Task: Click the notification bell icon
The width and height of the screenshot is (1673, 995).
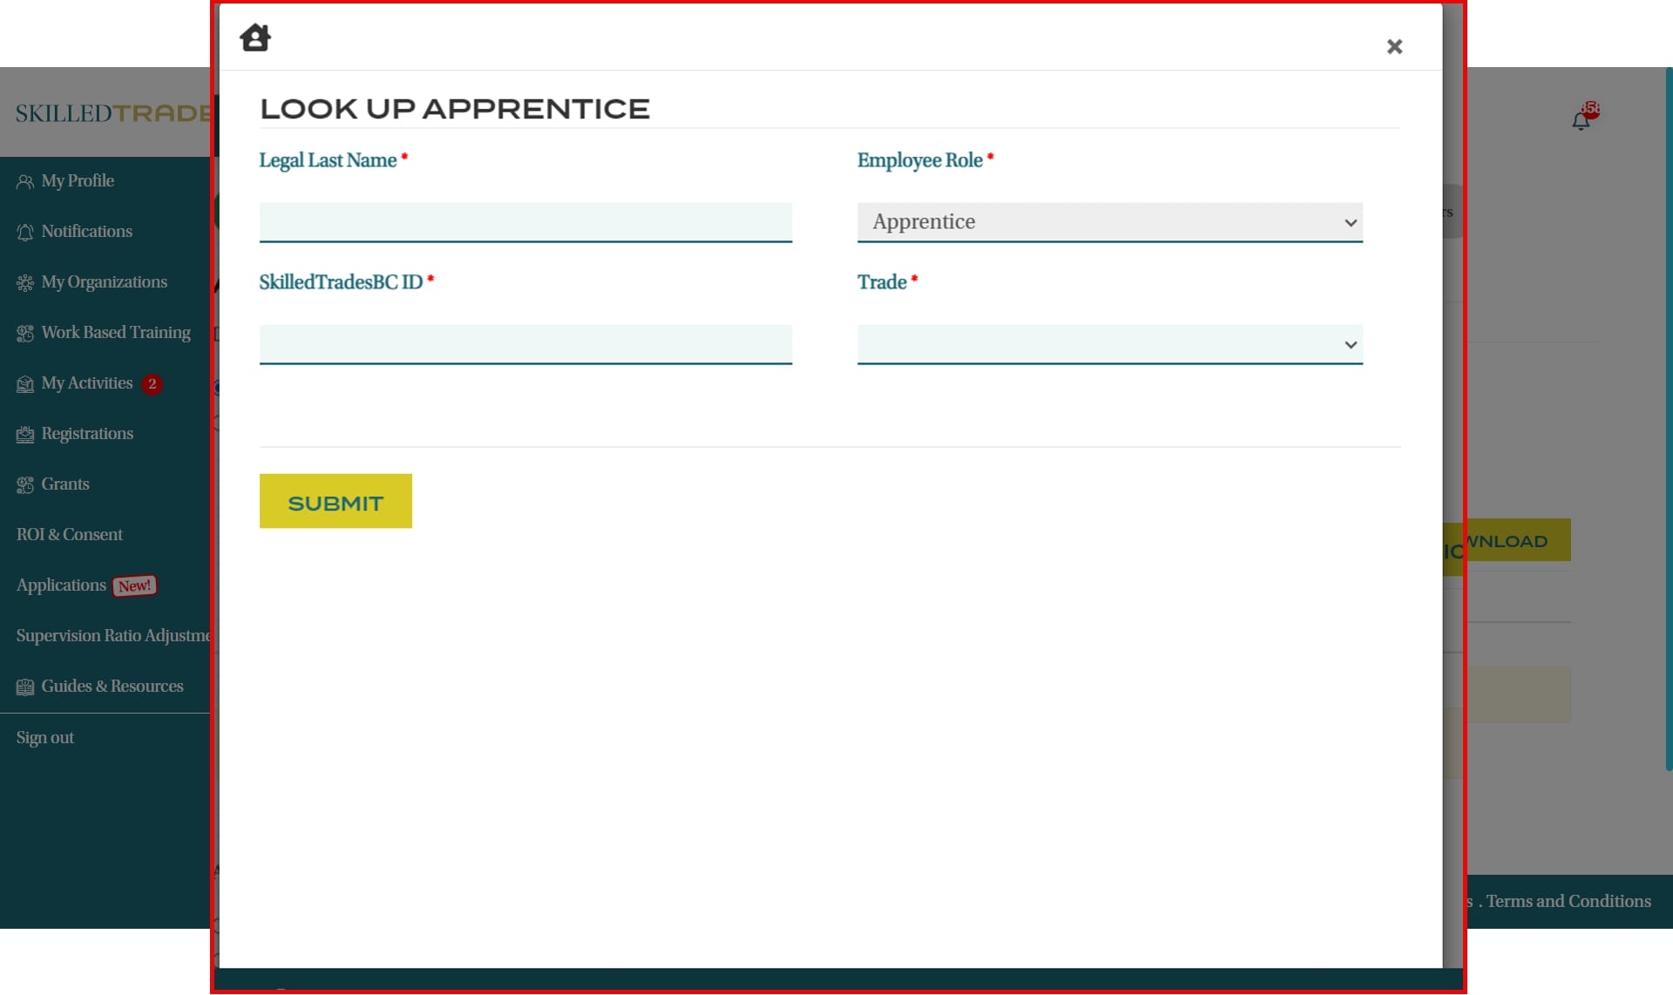Action: (1581, 121)
